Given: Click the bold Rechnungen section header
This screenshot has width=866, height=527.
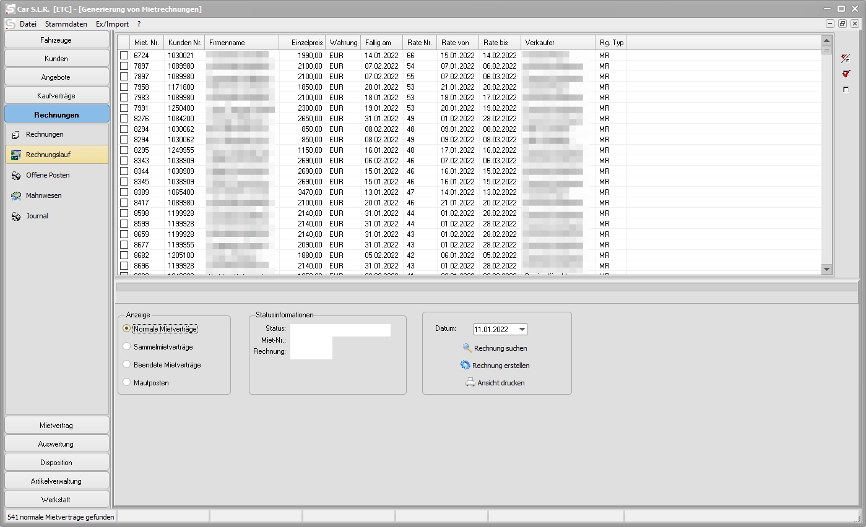Looking at the screenshot, I should click(x=57, y=114).
